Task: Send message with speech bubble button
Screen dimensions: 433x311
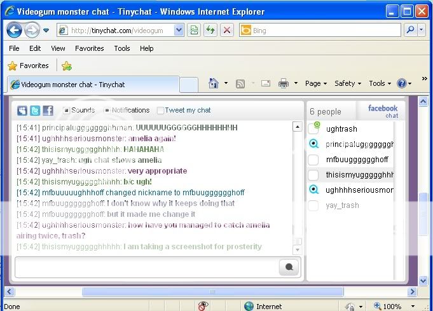Action: (289, 267)
